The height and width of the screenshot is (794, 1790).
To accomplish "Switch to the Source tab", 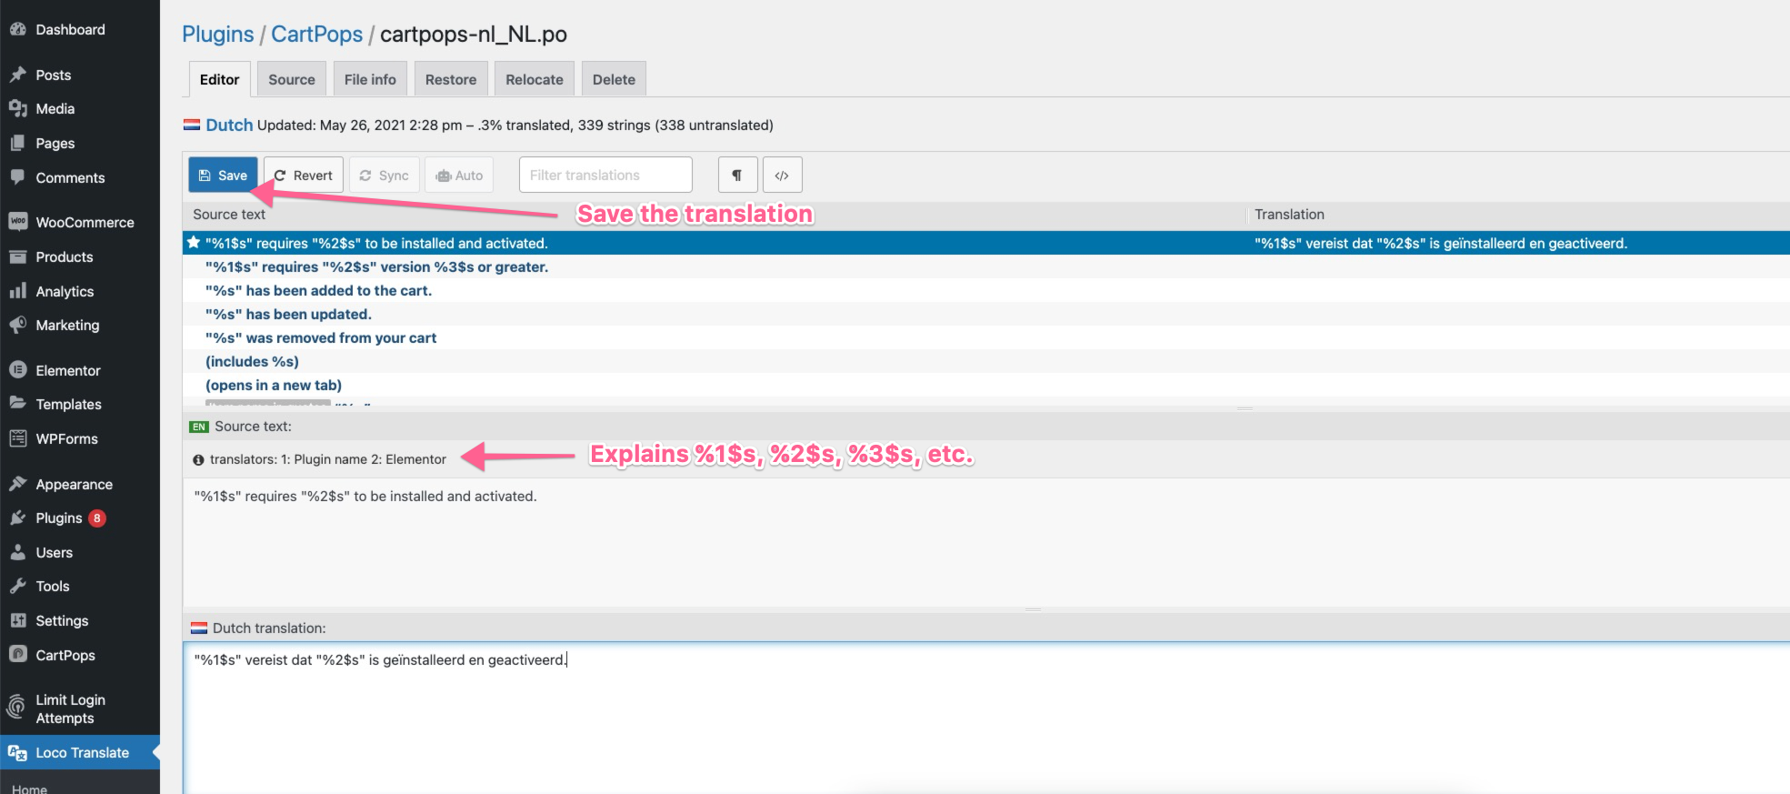I will (291, 80).
